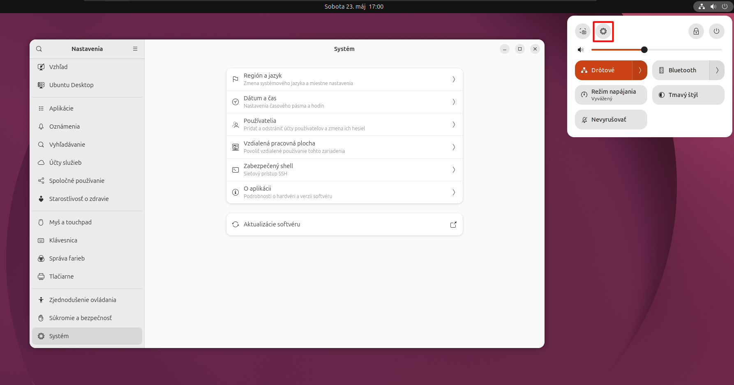Toggle the Drôtové wired connection
The width and height of the screenshot is (734, 385).
pos(603,70)
